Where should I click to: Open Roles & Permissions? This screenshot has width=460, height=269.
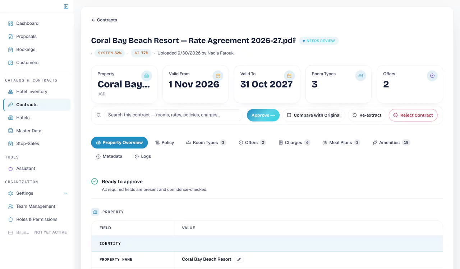pyautogui.click(x=37, y=219)
